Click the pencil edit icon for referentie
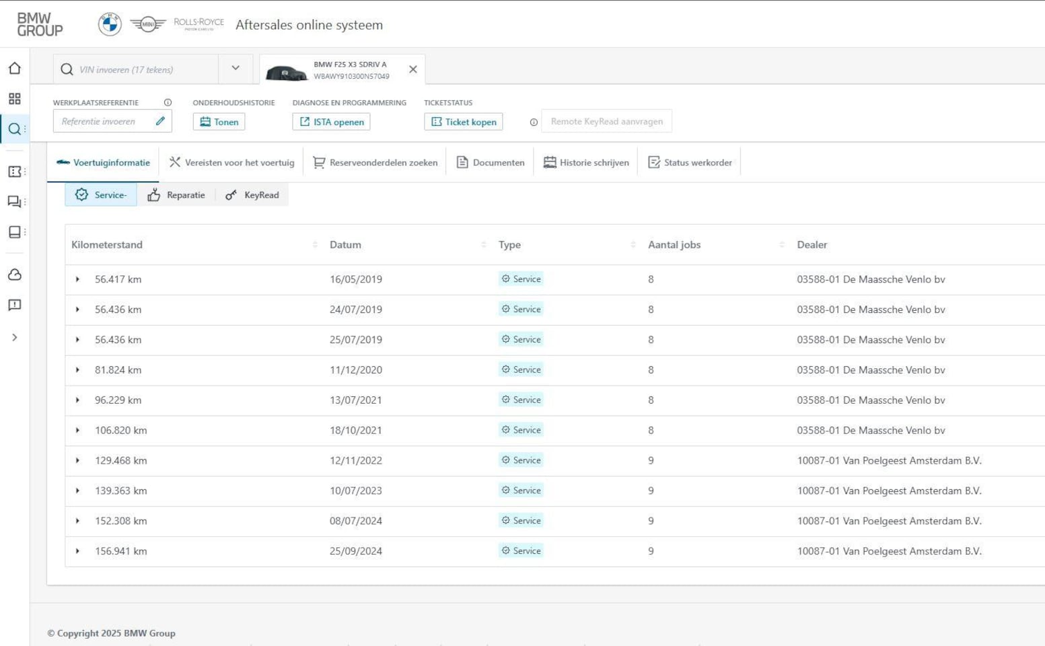The image size is (1045, 646). [x=160, y=121]
